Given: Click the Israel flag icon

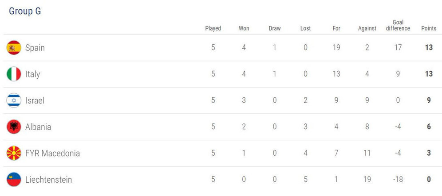Looking at the screenshot, I should [14, 100].
